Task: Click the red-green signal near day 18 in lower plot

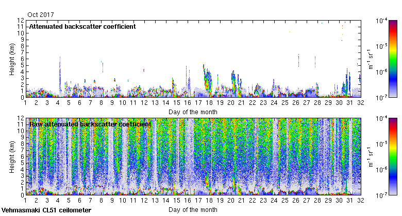Action: pyautogui.click(x=207, y=183)
